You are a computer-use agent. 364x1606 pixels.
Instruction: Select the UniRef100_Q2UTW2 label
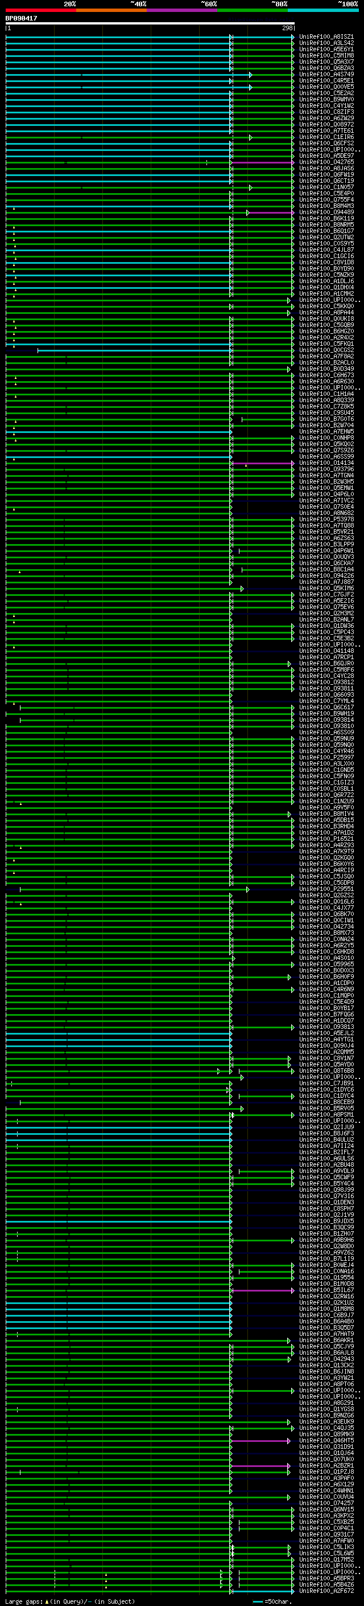326,238
